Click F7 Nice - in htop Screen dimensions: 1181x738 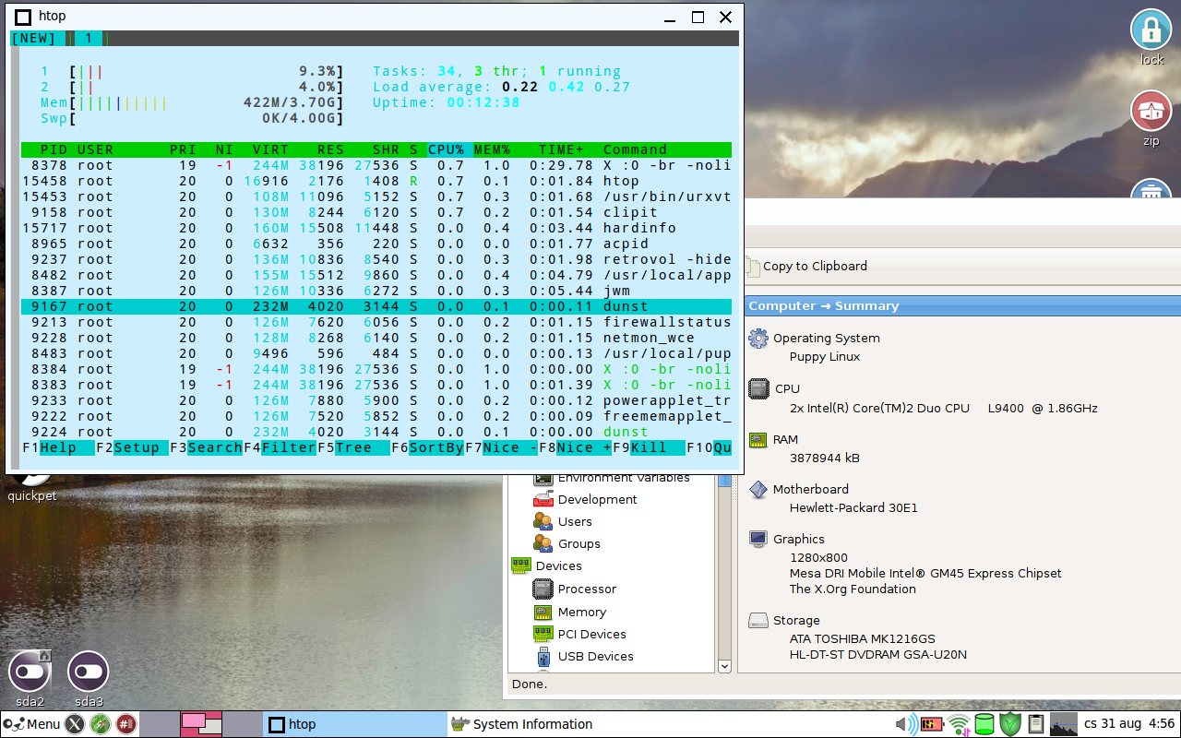[501, 447]
